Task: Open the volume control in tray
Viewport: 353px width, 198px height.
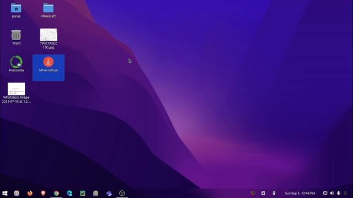Action: [x=332, y=193]
